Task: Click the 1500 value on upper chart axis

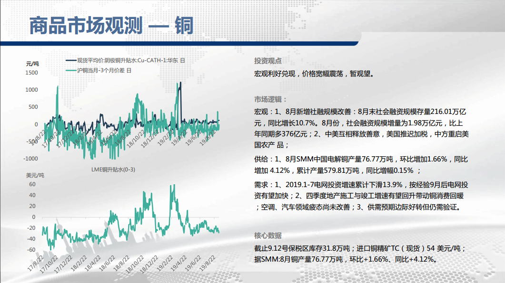Action: (31, 73)
